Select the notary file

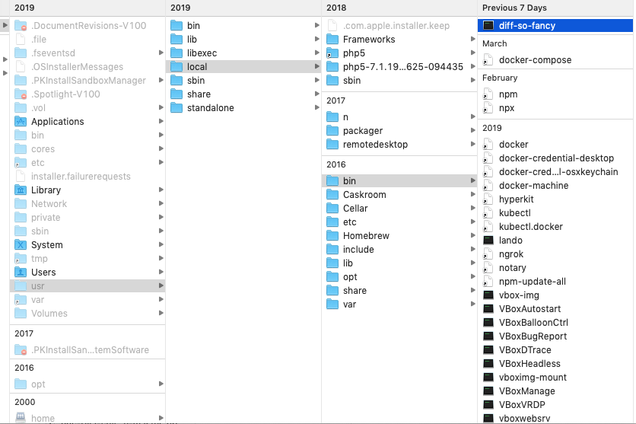pyautogui.click(x=512, y=268)
